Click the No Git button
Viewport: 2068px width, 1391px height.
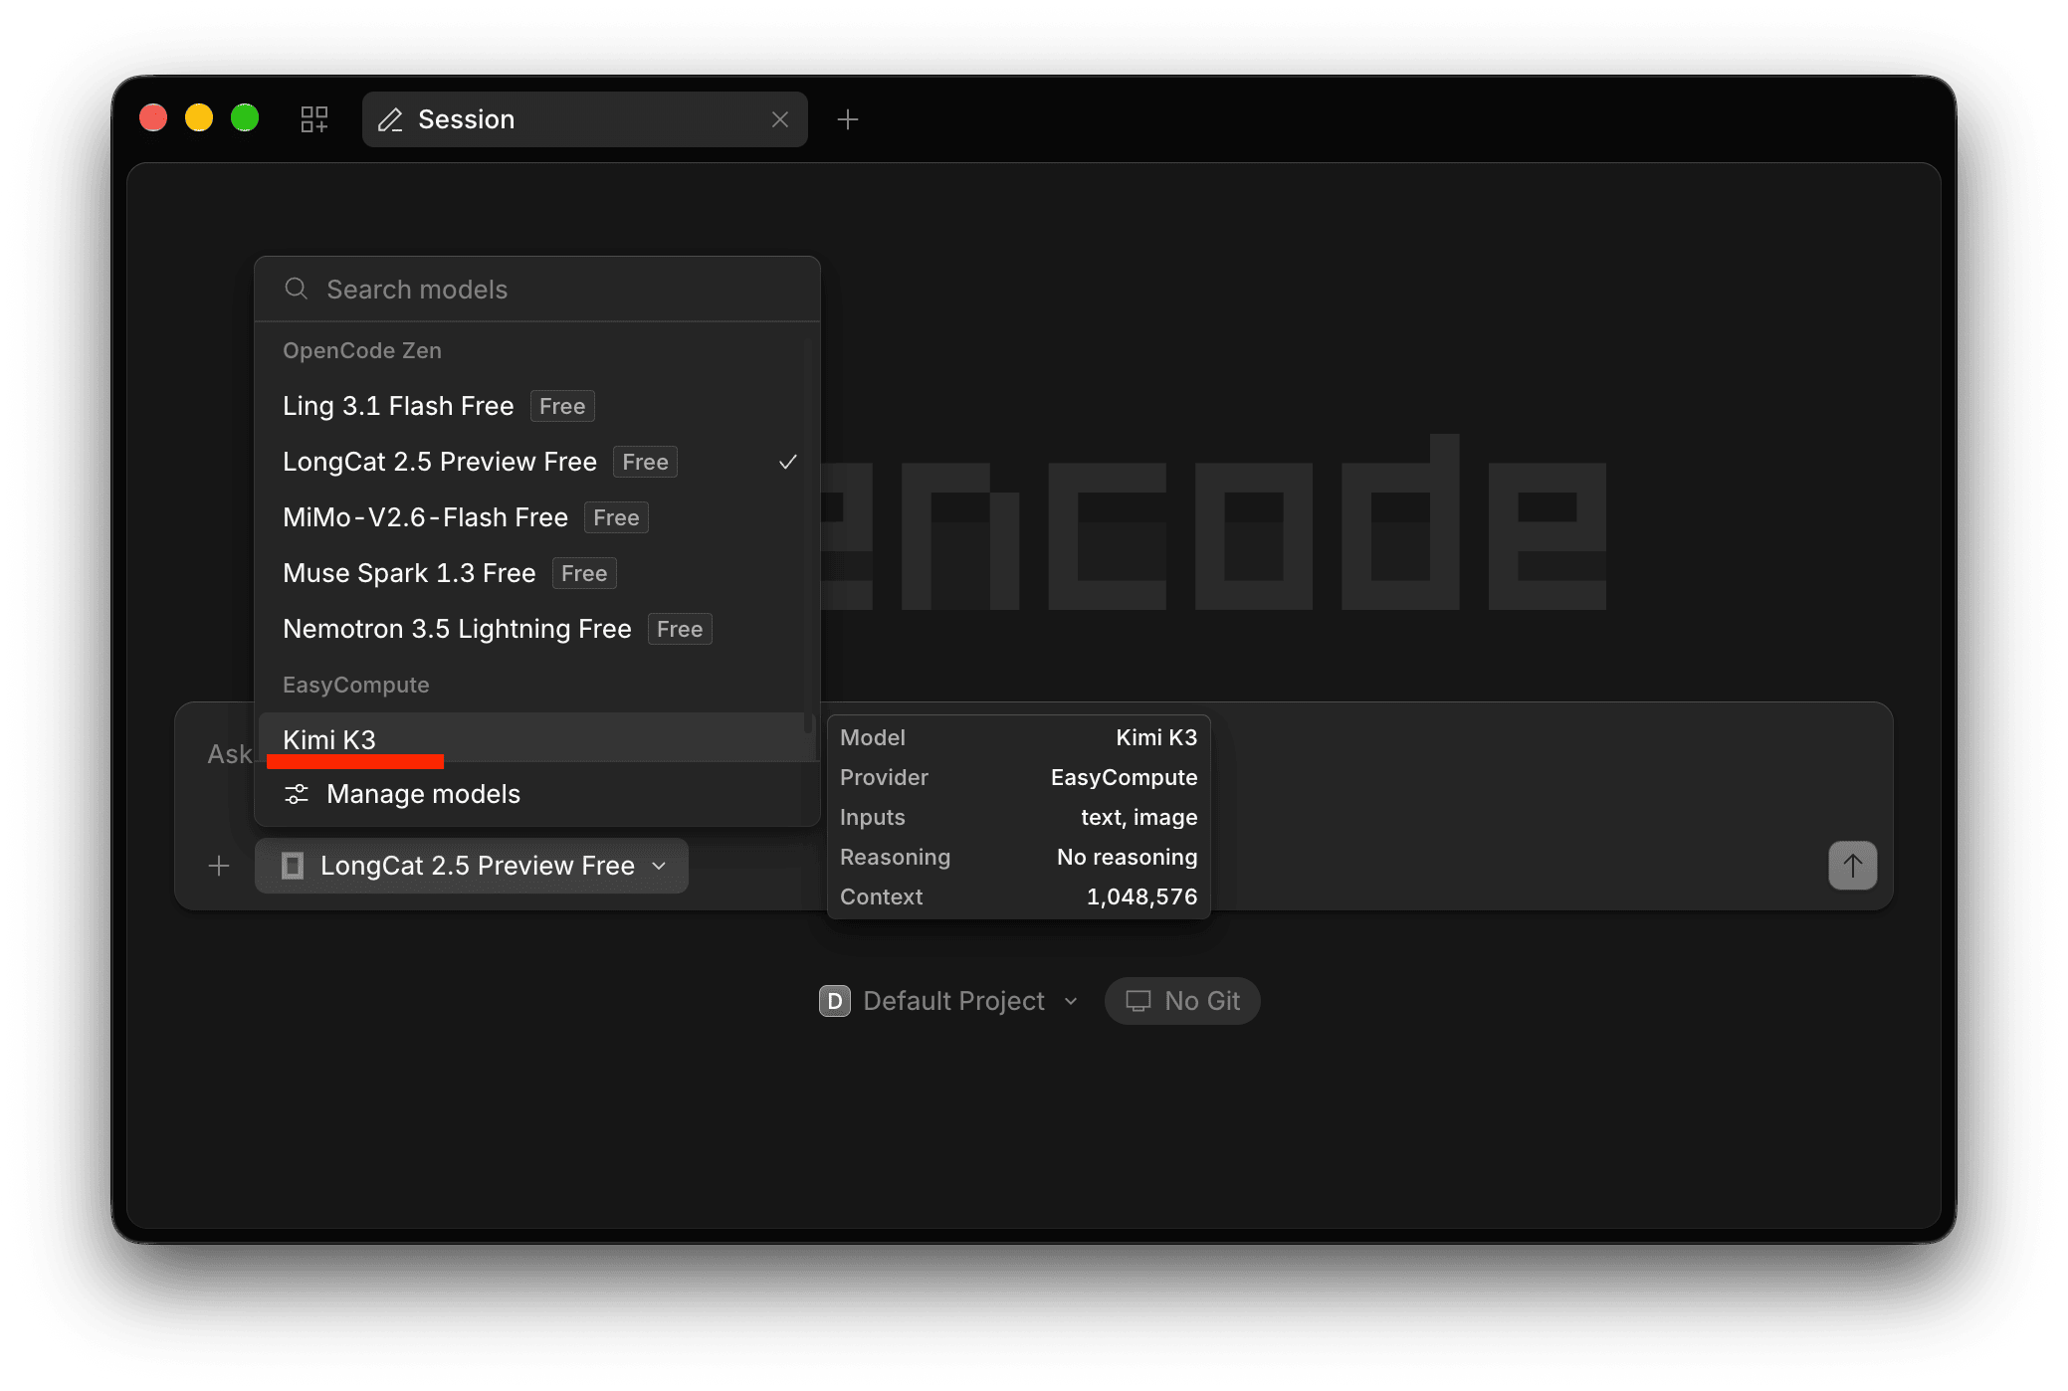click(1182, 1001)
